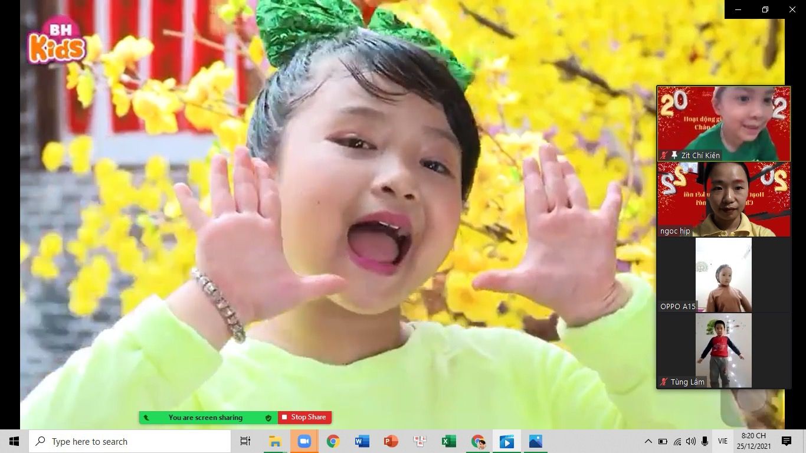Image resolution: width=806 pixels, height=453 pixels.
Task: Open the Zoom app in the taskbar
Action: [x=304, y=441]
